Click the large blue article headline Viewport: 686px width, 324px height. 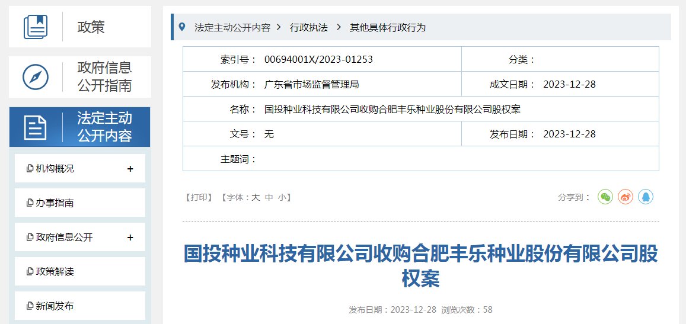tap(420, 266)
